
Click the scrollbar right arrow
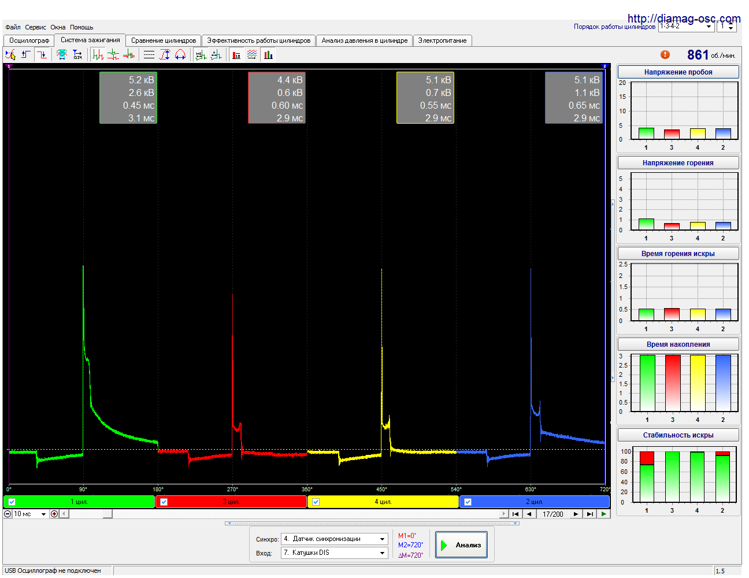[503, 514]
